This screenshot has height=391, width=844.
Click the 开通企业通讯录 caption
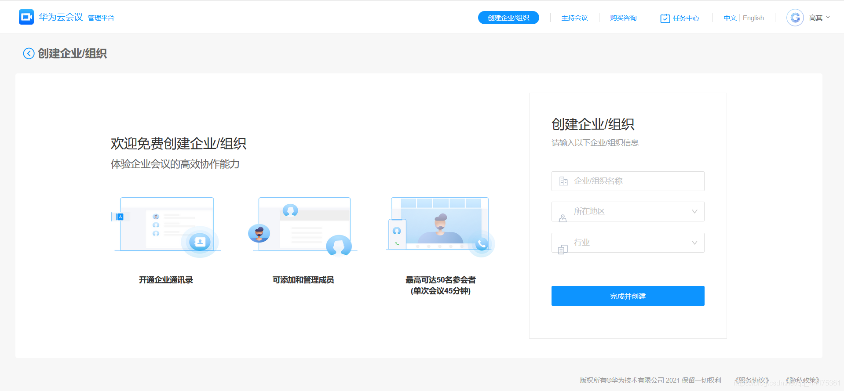click(166, 280)
